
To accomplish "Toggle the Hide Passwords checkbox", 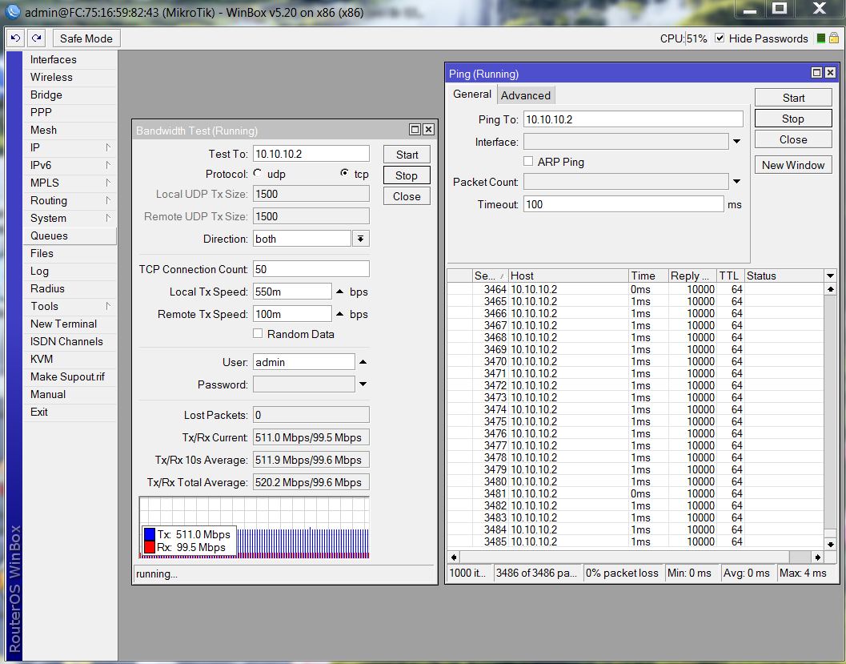I will (720, 38).
